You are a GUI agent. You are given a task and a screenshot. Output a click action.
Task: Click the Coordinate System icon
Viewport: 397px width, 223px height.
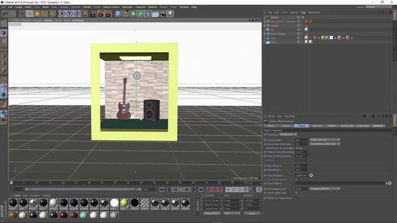click(x=85, y=14)
